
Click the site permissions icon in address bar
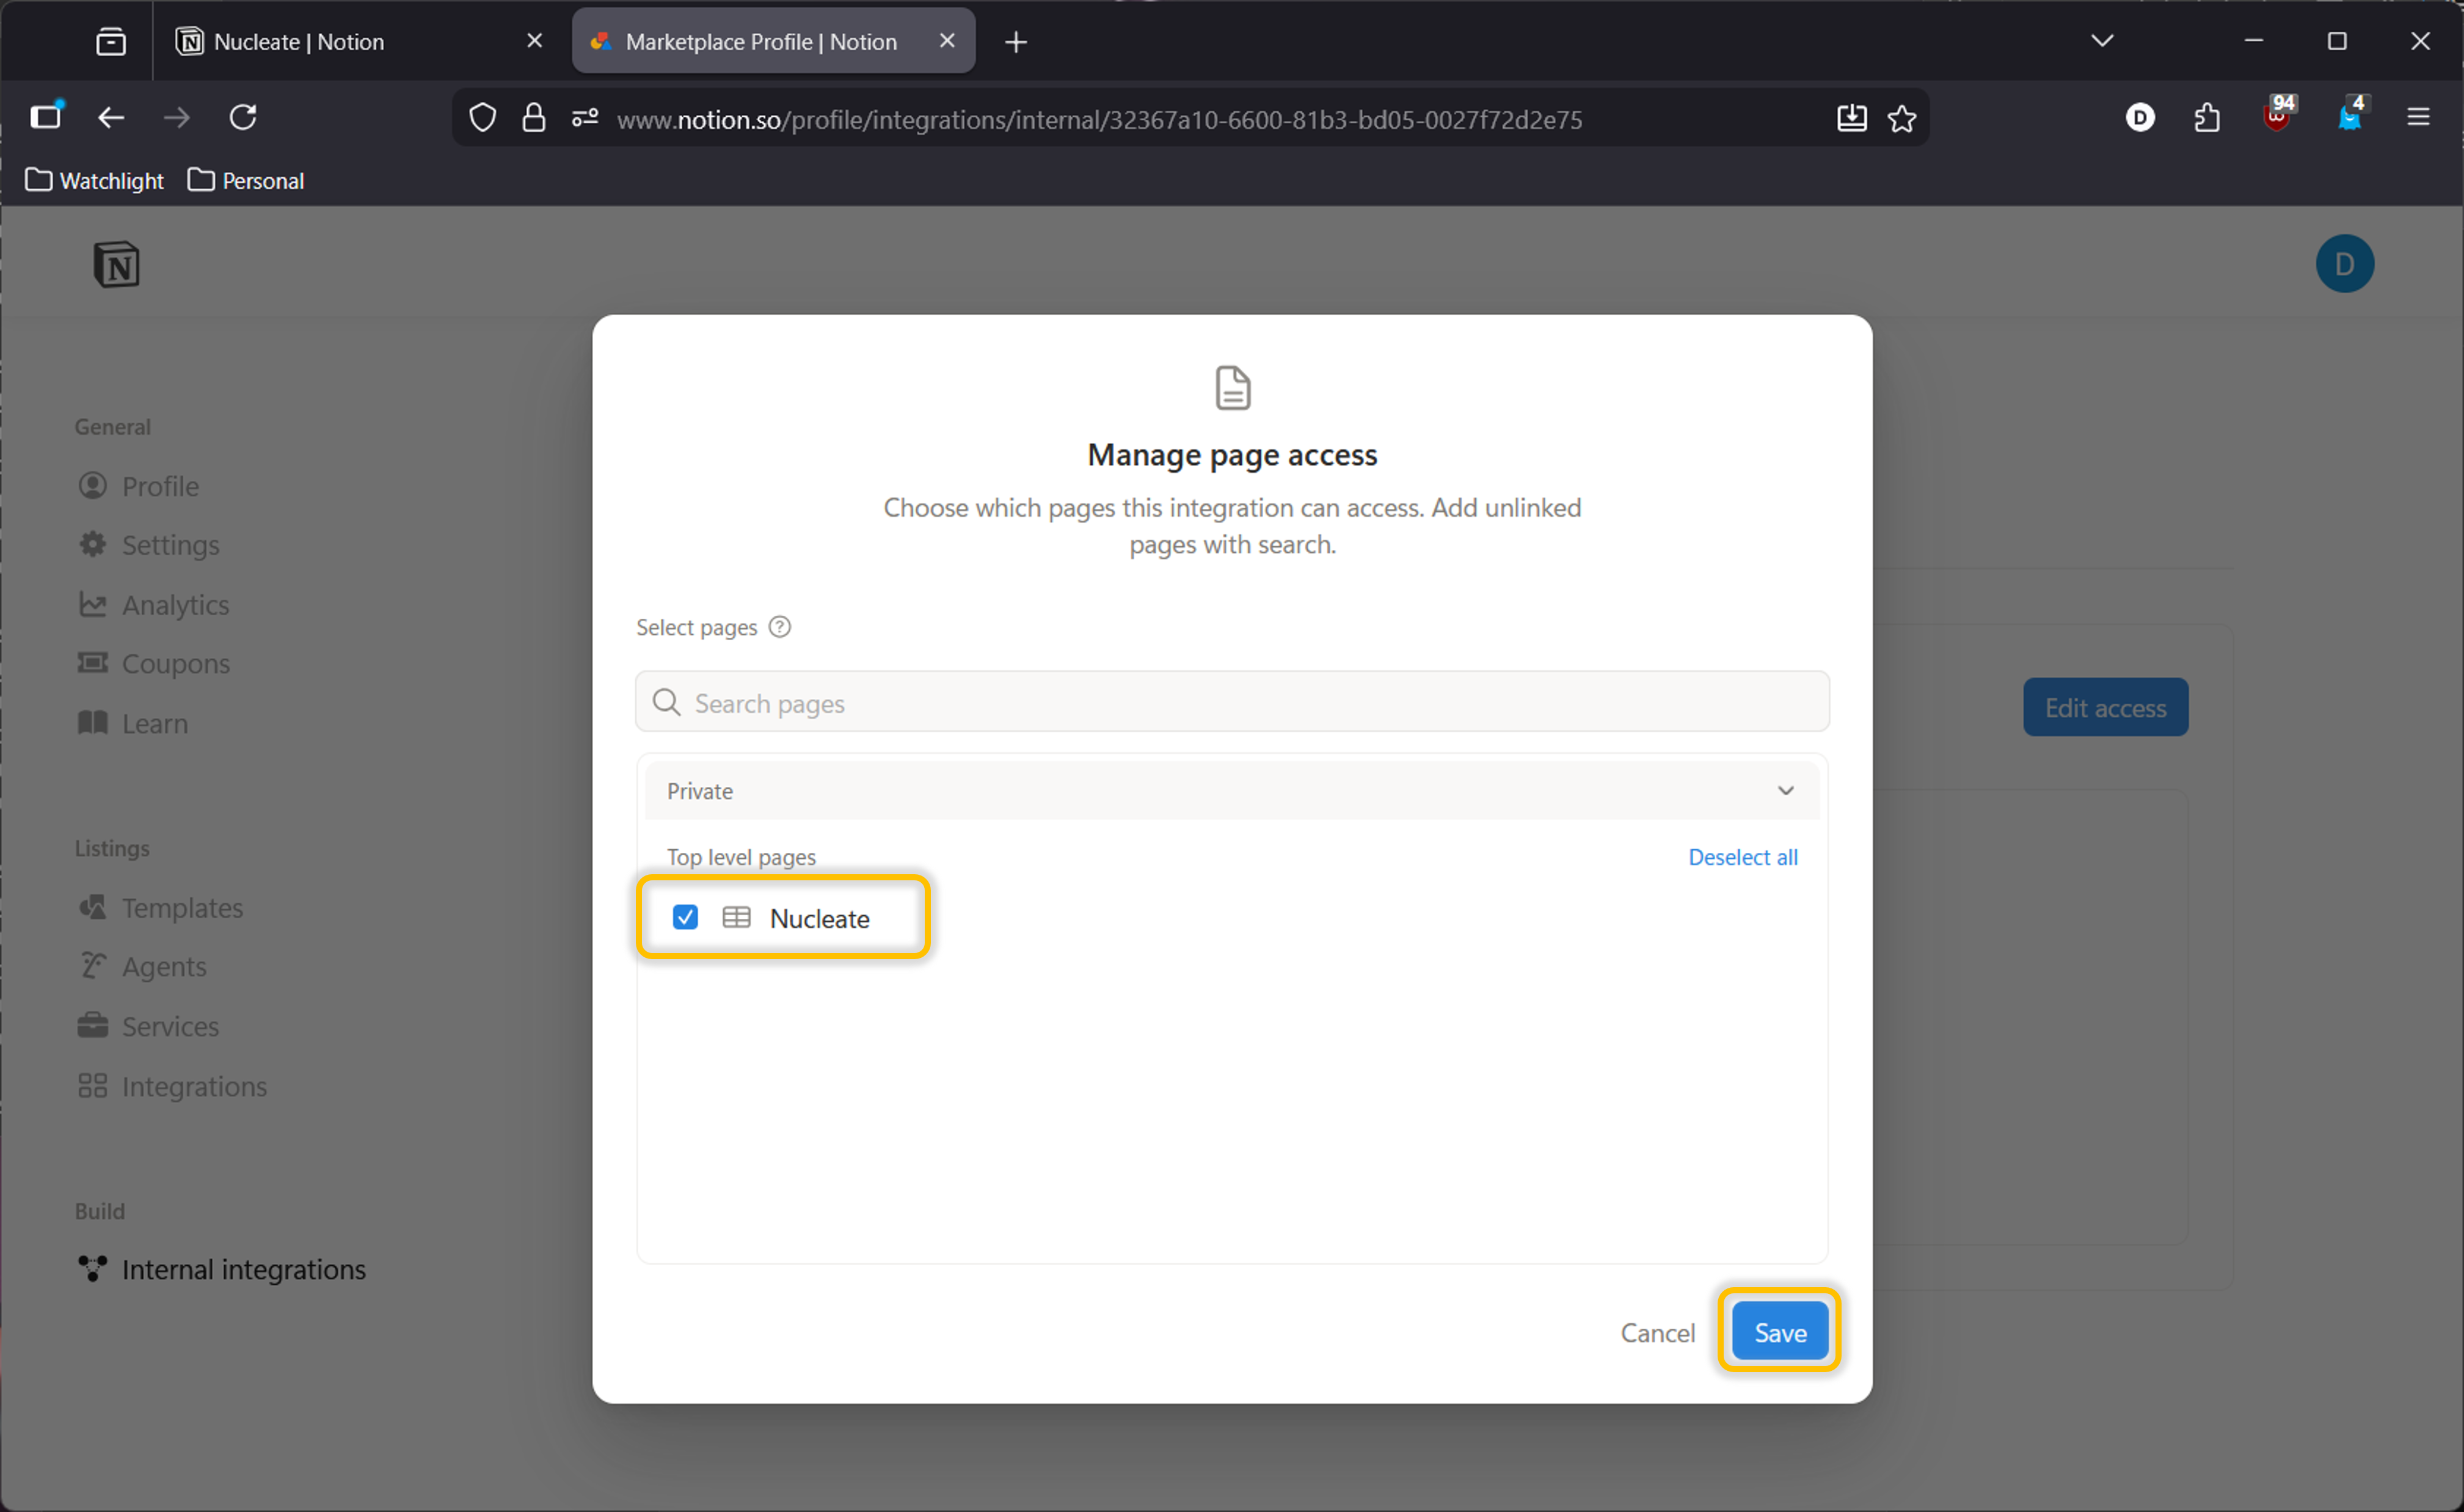(585, 118)
